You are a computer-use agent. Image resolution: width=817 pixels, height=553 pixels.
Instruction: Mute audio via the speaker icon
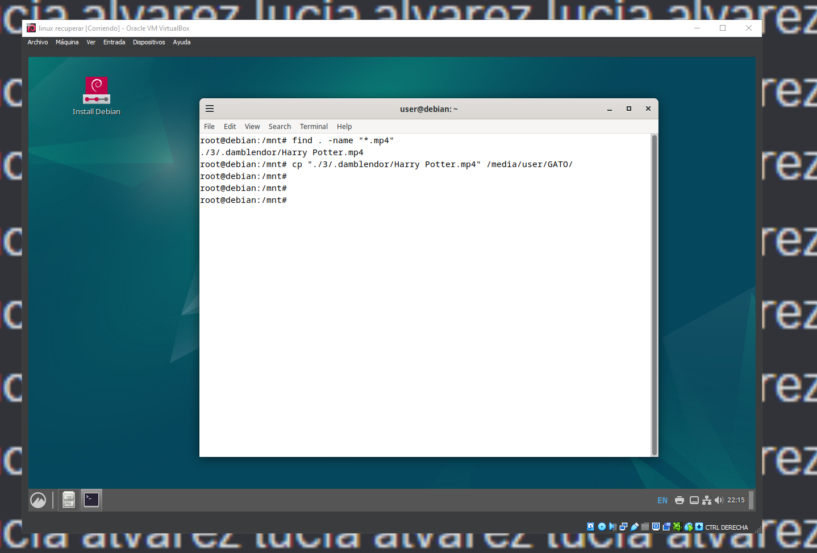coord(718,500)
